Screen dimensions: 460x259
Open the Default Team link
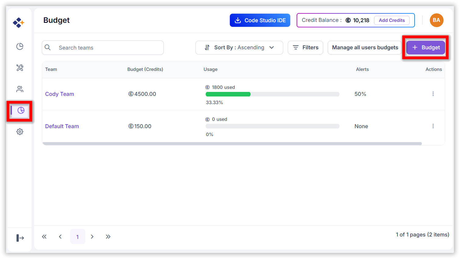[x=62, y=126]
